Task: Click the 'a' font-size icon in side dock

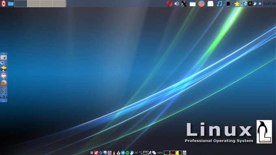Action: click(4, 97)
